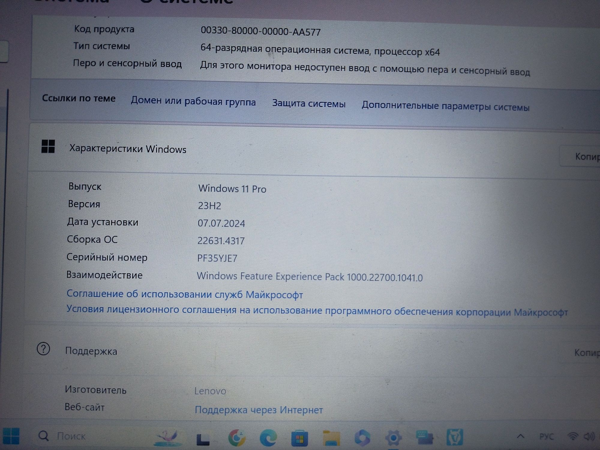600x450 pixels.
Task: Open Microsoft 365 Copilot taskbar icon
Action: (x=362, y=438)
